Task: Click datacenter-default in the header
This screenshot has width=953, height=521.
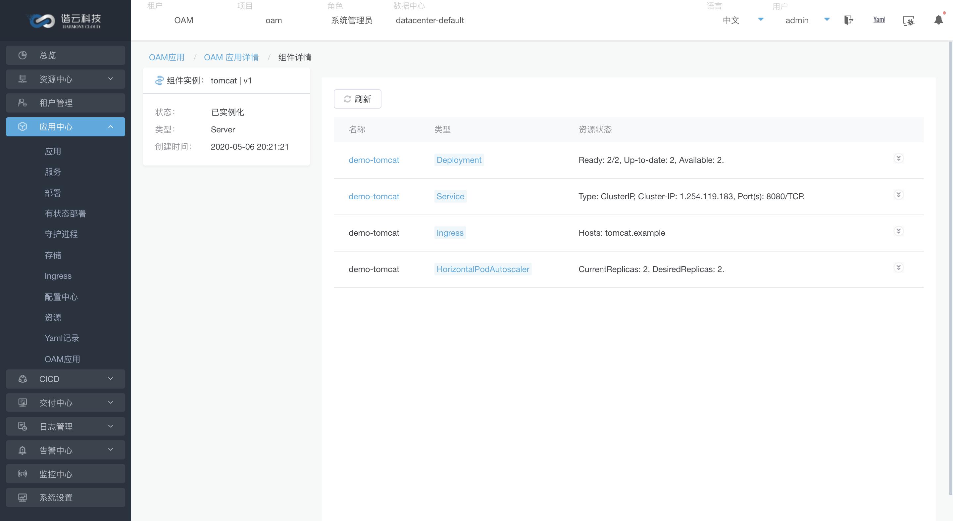Action: pyautogui.click(x=429, y=20)
